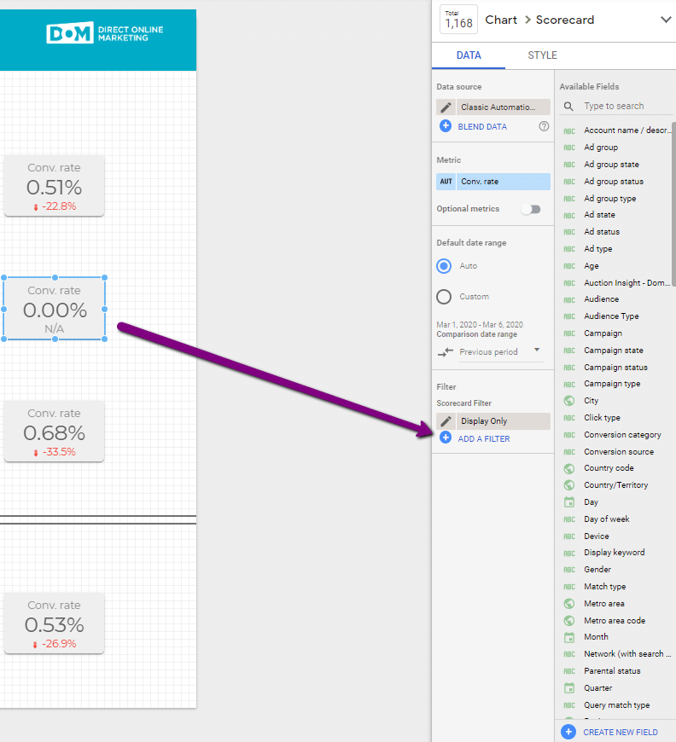
Task: Open the Previous period comparison dropdown
Action: point(500,352)
